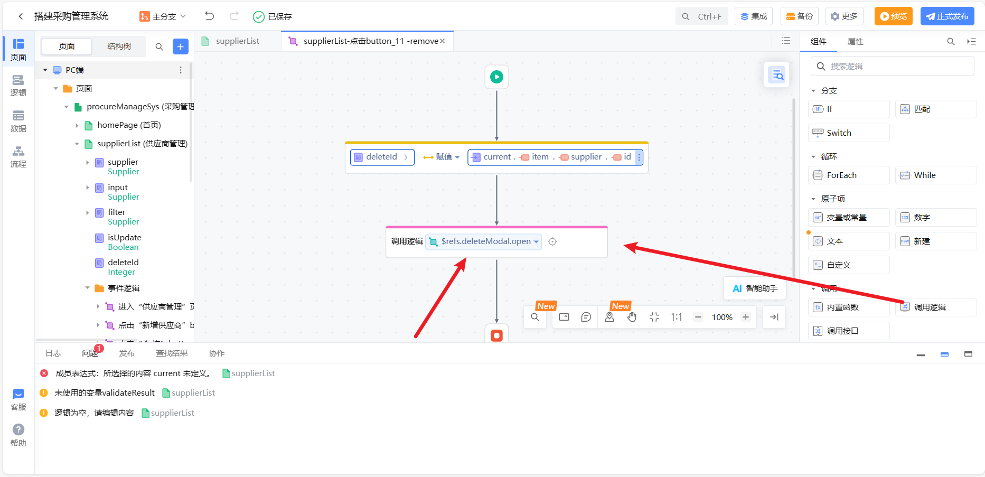Click the three-dot handle on assignment expression

pos(639,157)
